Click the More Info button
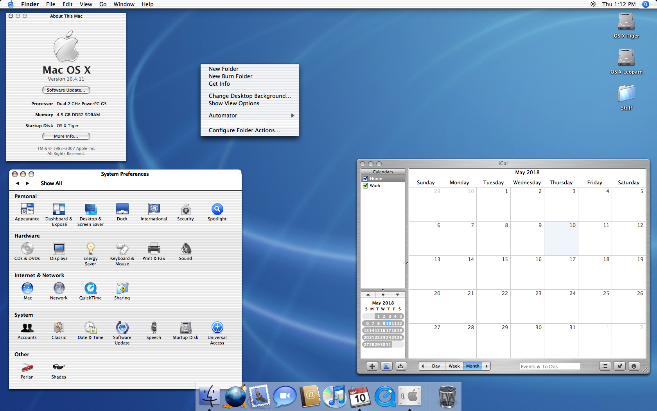 tap(66, 136)
